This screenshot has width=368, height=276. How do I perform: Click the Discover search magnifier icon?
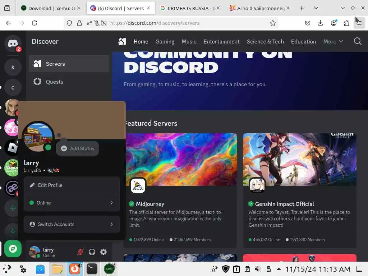point(358,41)
